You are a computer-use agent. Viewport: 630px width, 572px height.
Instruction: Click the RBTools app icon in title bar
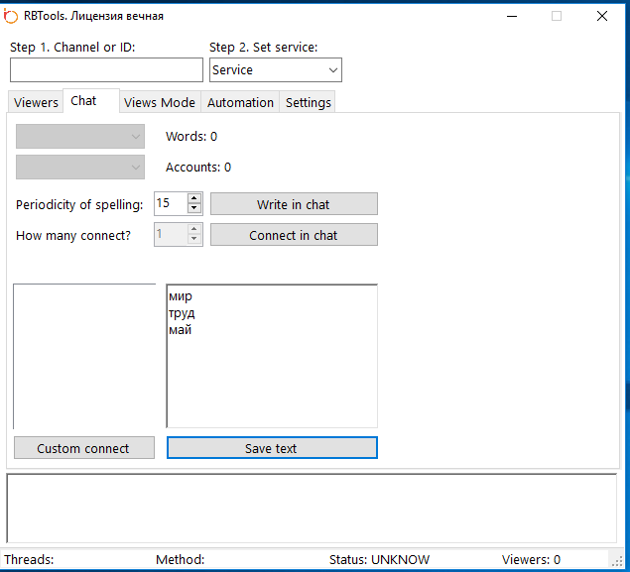[12, 16]
